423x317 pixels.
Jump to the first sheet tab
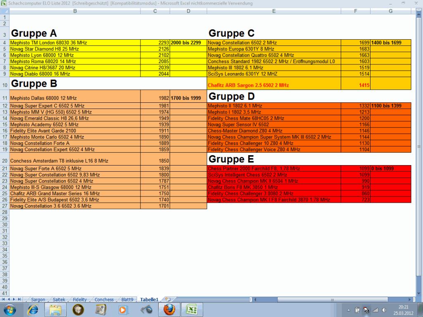coord(3,300)
